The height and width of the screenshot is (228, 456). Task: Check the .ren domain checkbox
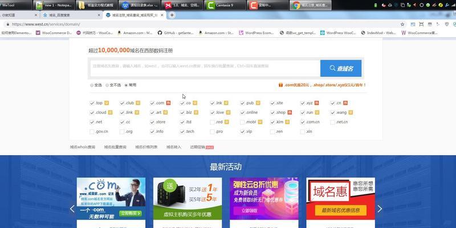point(272,132)
